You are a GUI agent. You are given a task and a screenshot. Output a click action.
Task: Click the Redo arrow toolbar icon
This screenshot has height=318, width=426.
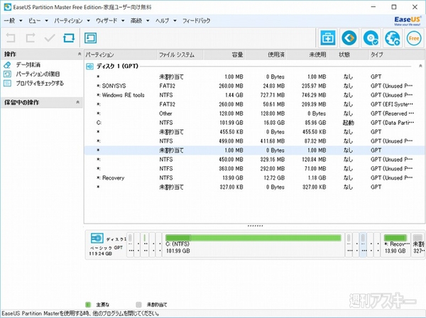click(30, 38)
